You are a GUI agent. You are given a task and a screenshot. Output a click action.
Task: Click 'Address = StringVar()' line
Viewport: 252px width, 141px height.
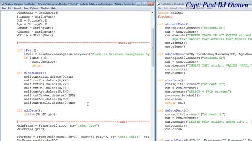pyautogui.click(x=36, y=32)
